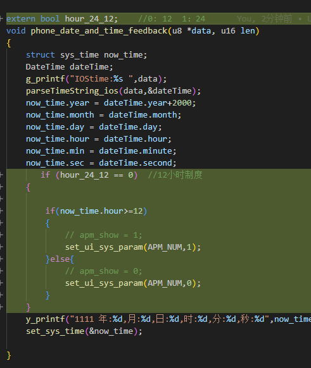Click the 'if(now_time.hour>=12)' condition
Screen dimensions: 311x368
point(96,211)
